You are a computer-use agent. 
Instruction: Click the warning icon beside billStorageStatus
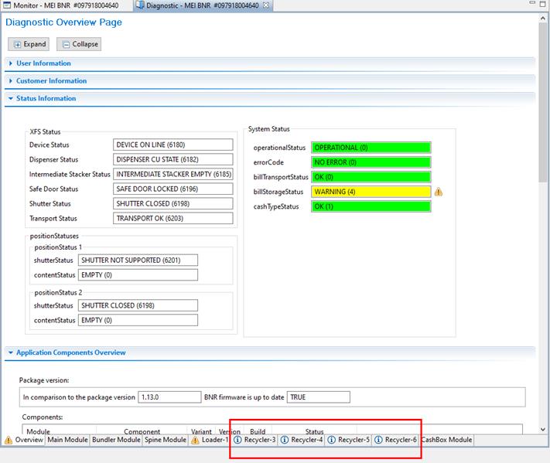point(439,192)
